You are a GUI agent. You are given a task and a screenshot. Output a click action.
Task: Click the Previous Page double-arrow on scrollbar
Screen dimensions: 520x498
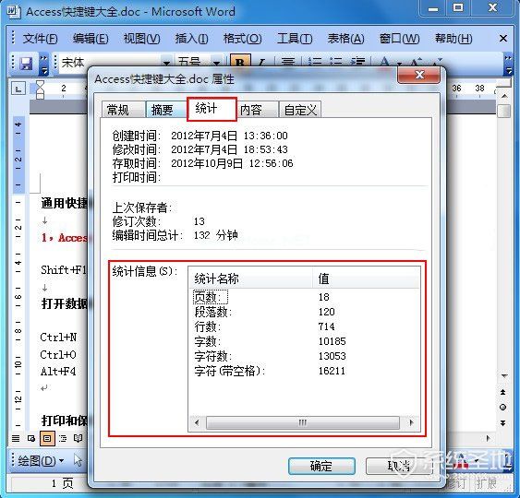(x=503, y=392)
